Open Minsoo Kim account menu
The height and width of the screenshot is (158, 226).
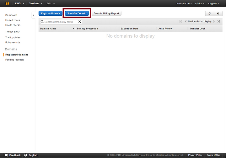point(184,3)
